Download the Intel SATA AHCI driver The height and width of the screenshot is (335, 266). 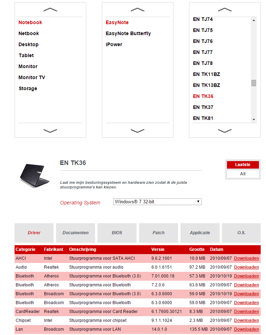point(246,258)
